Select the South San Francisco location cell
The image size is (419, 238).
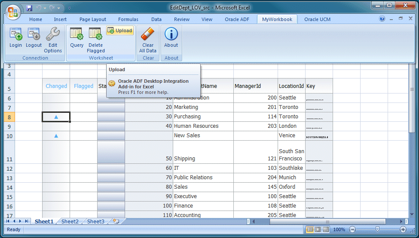coord(291,152)
